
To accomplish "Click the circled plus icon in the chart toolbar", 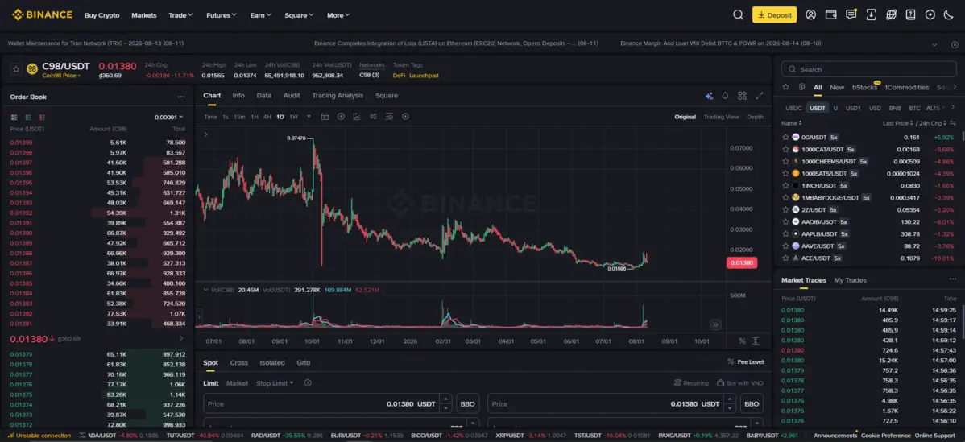I will click(341, 117).
